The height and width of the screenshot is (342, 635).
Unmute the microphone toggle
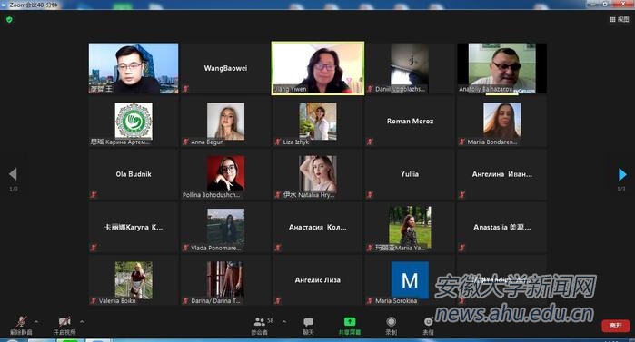[21, 322]
